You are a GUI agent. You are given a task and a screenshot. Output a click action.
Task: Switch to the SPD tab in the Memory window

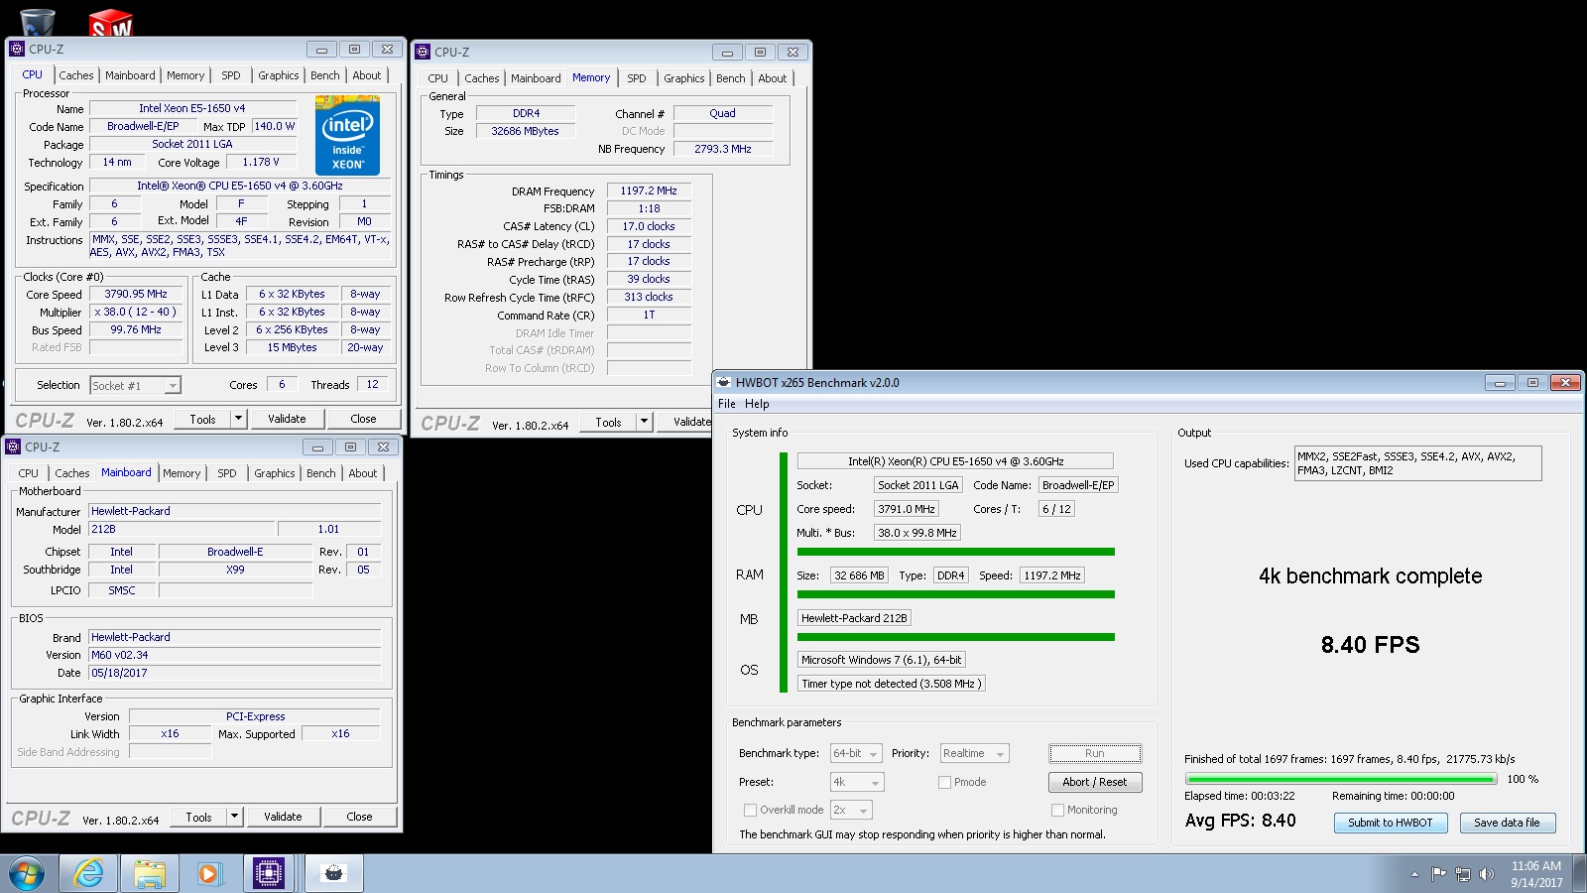(x=637, y=78)
